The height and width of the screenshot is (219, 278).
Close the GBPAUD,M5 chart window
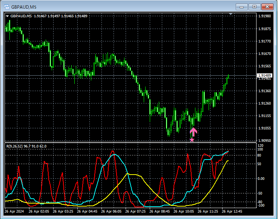pos(267,7)
